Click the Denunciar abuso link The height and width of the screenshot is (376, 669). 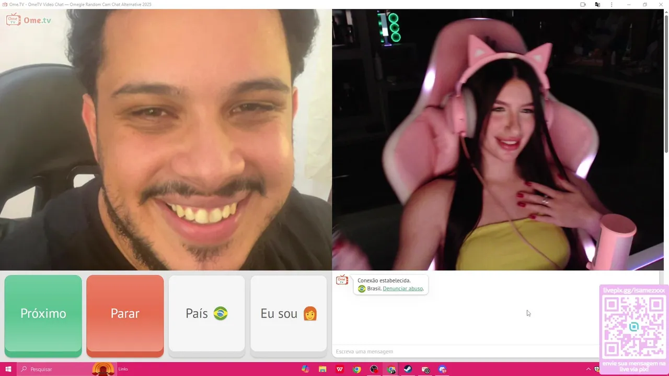[x=402, y=288]
